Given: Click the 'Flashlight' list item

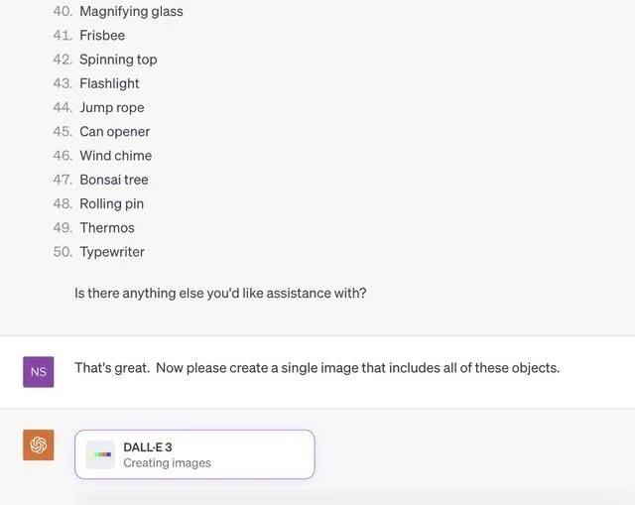Looking at the screenshot, I should pyautogui.click(x=109, y=83).
